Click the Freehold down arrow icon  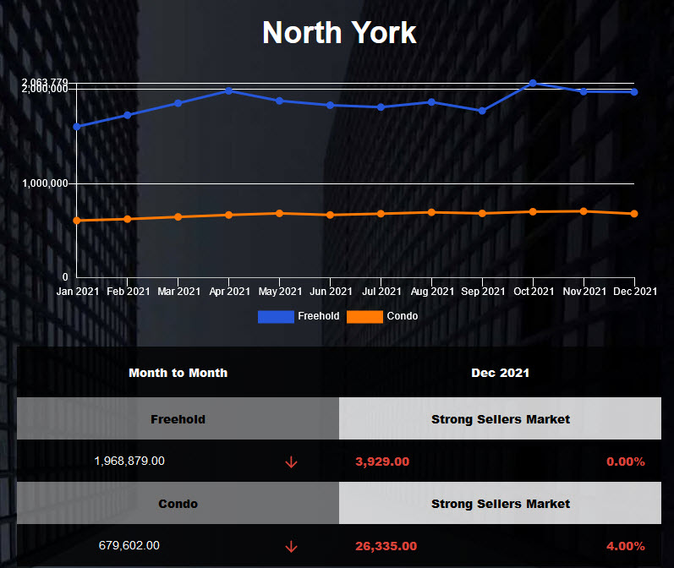coord(292,462)
